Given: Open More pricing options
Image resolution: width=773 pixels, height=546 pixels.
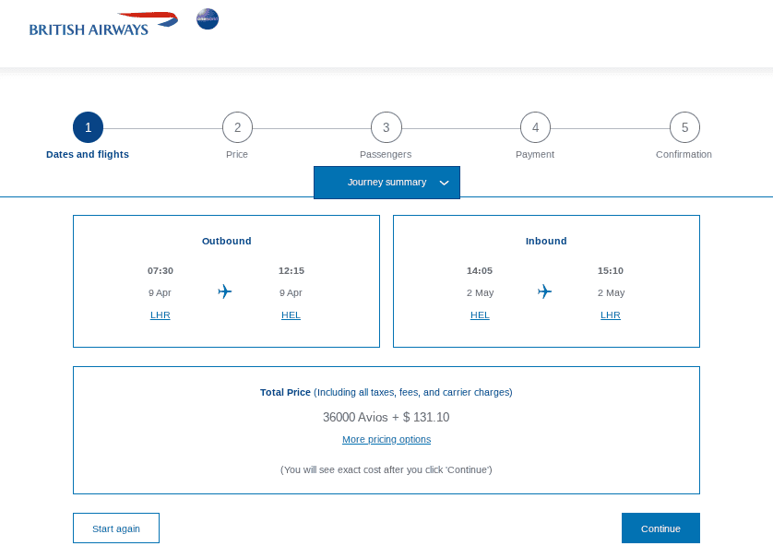Looking at the screenshot, I should [386, 439].
